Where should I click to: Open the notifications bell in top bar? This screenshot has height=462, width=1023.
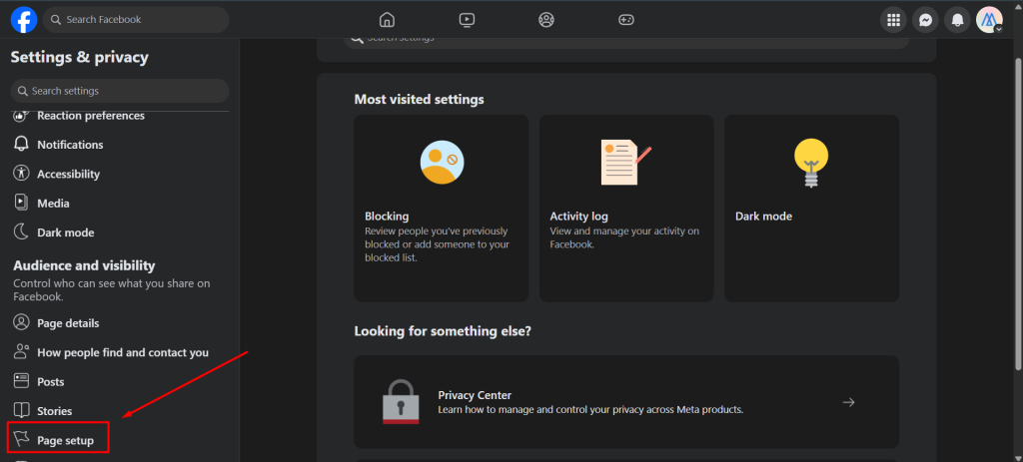click(x=957, y=20)
